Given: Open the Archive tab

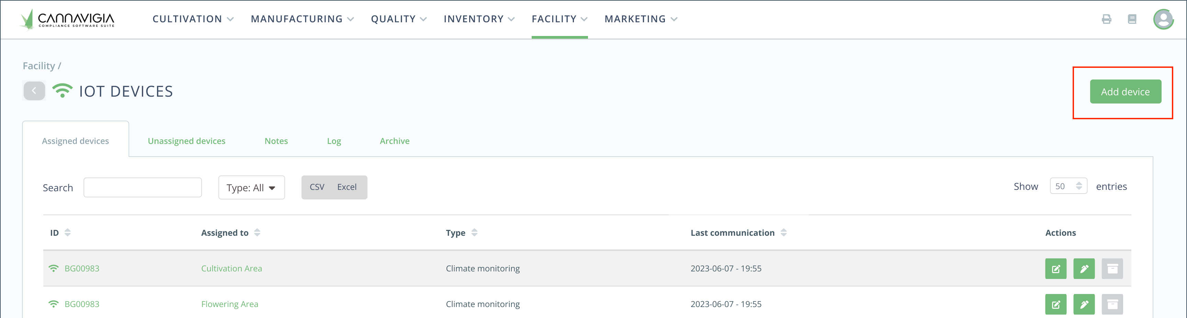Looking at the screenshot, I should 394,141.
